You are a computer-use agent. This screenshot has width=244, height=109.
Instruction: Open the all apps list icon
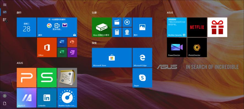click(x=5, y=20)
